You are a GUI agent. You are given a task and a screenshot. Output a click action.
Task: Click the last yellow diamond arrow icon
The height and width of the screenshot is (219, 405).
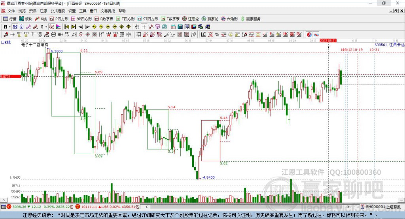tap(129, 27)
